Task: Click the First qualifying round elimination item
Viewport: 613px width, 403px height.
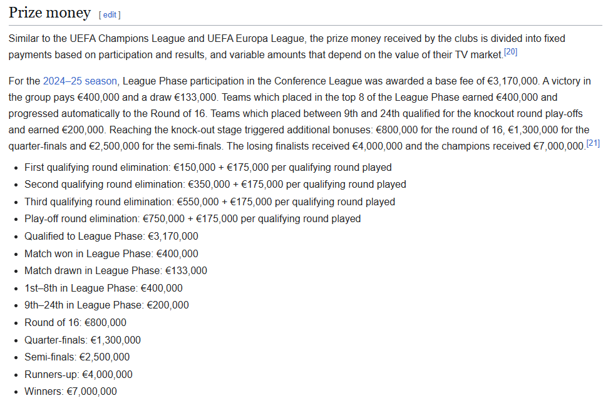Action: coord(208,168)
